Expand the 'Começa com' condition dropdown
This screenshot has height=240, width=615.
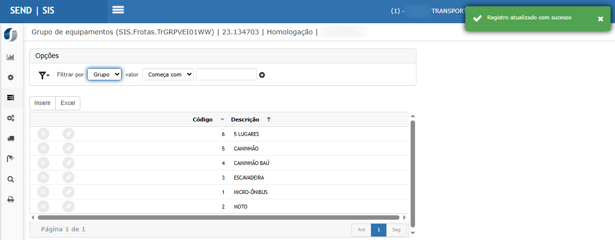tap(168, 75)
